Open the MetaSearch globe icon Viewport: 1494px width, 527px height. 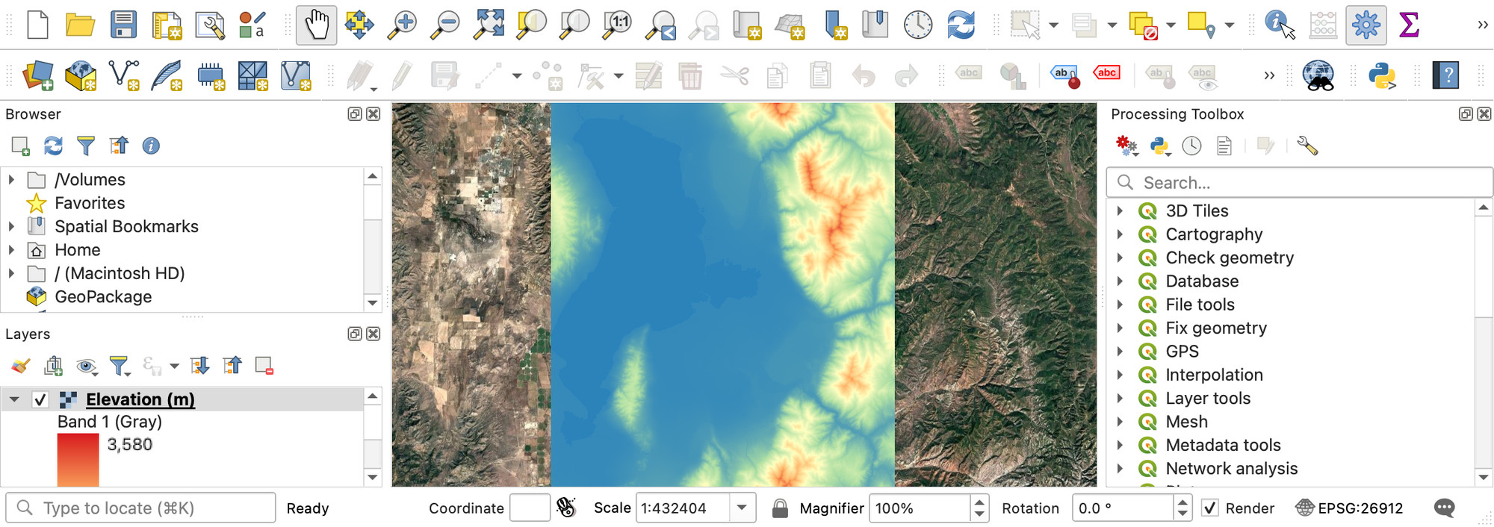tap(1318, 75)
